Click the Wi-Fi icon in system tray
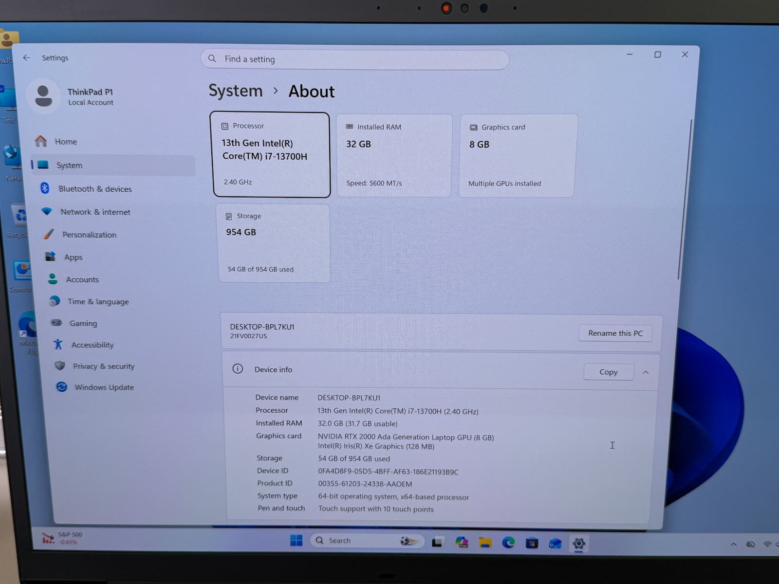Screen dimensions: 779x584 coord(768,544)
